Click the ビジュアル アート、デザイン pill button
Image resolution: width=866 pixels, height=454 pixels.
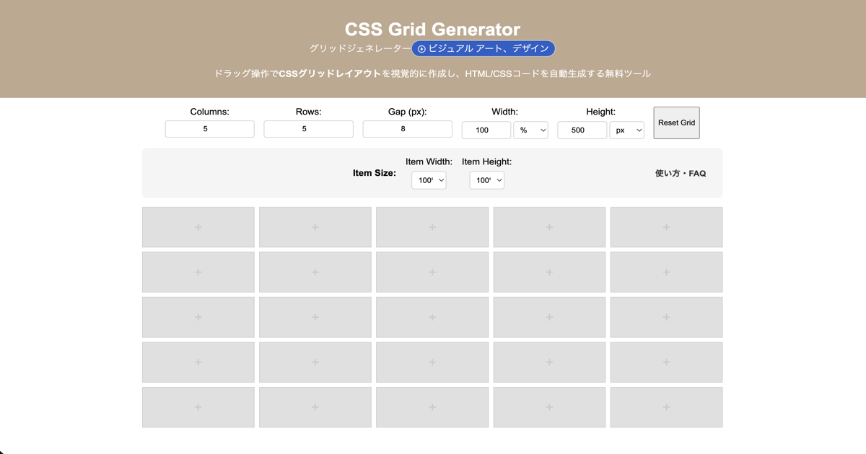[484, 49]
